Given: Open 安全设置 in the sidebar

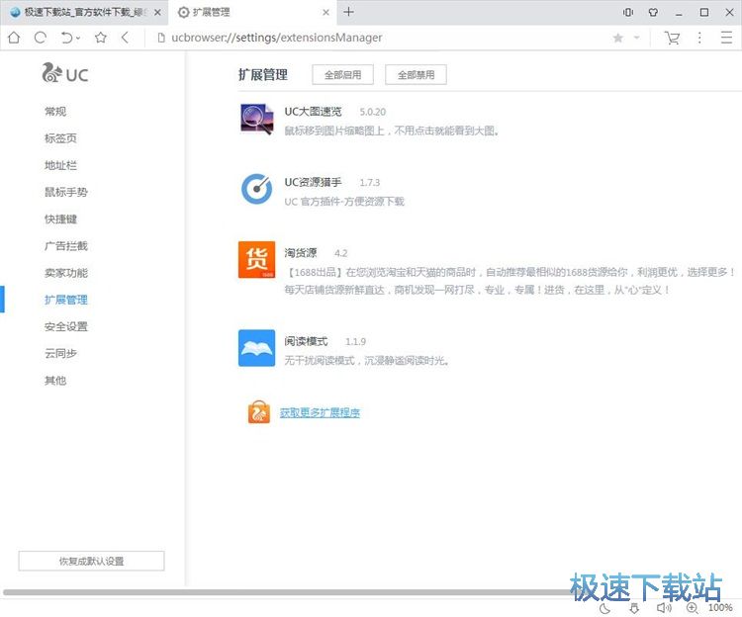Looking at the screenshot, I should tap(65, 326).
